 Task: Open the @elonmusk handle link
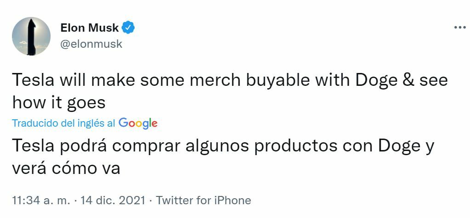tap(91, 44)
